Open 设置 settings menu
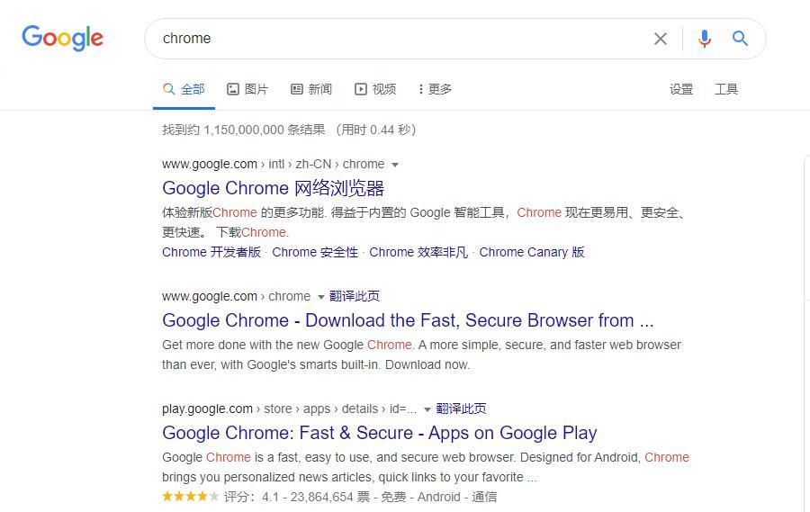Image resolution: width=810 pixels, height=512 pixels. click(x=681, y=89)
